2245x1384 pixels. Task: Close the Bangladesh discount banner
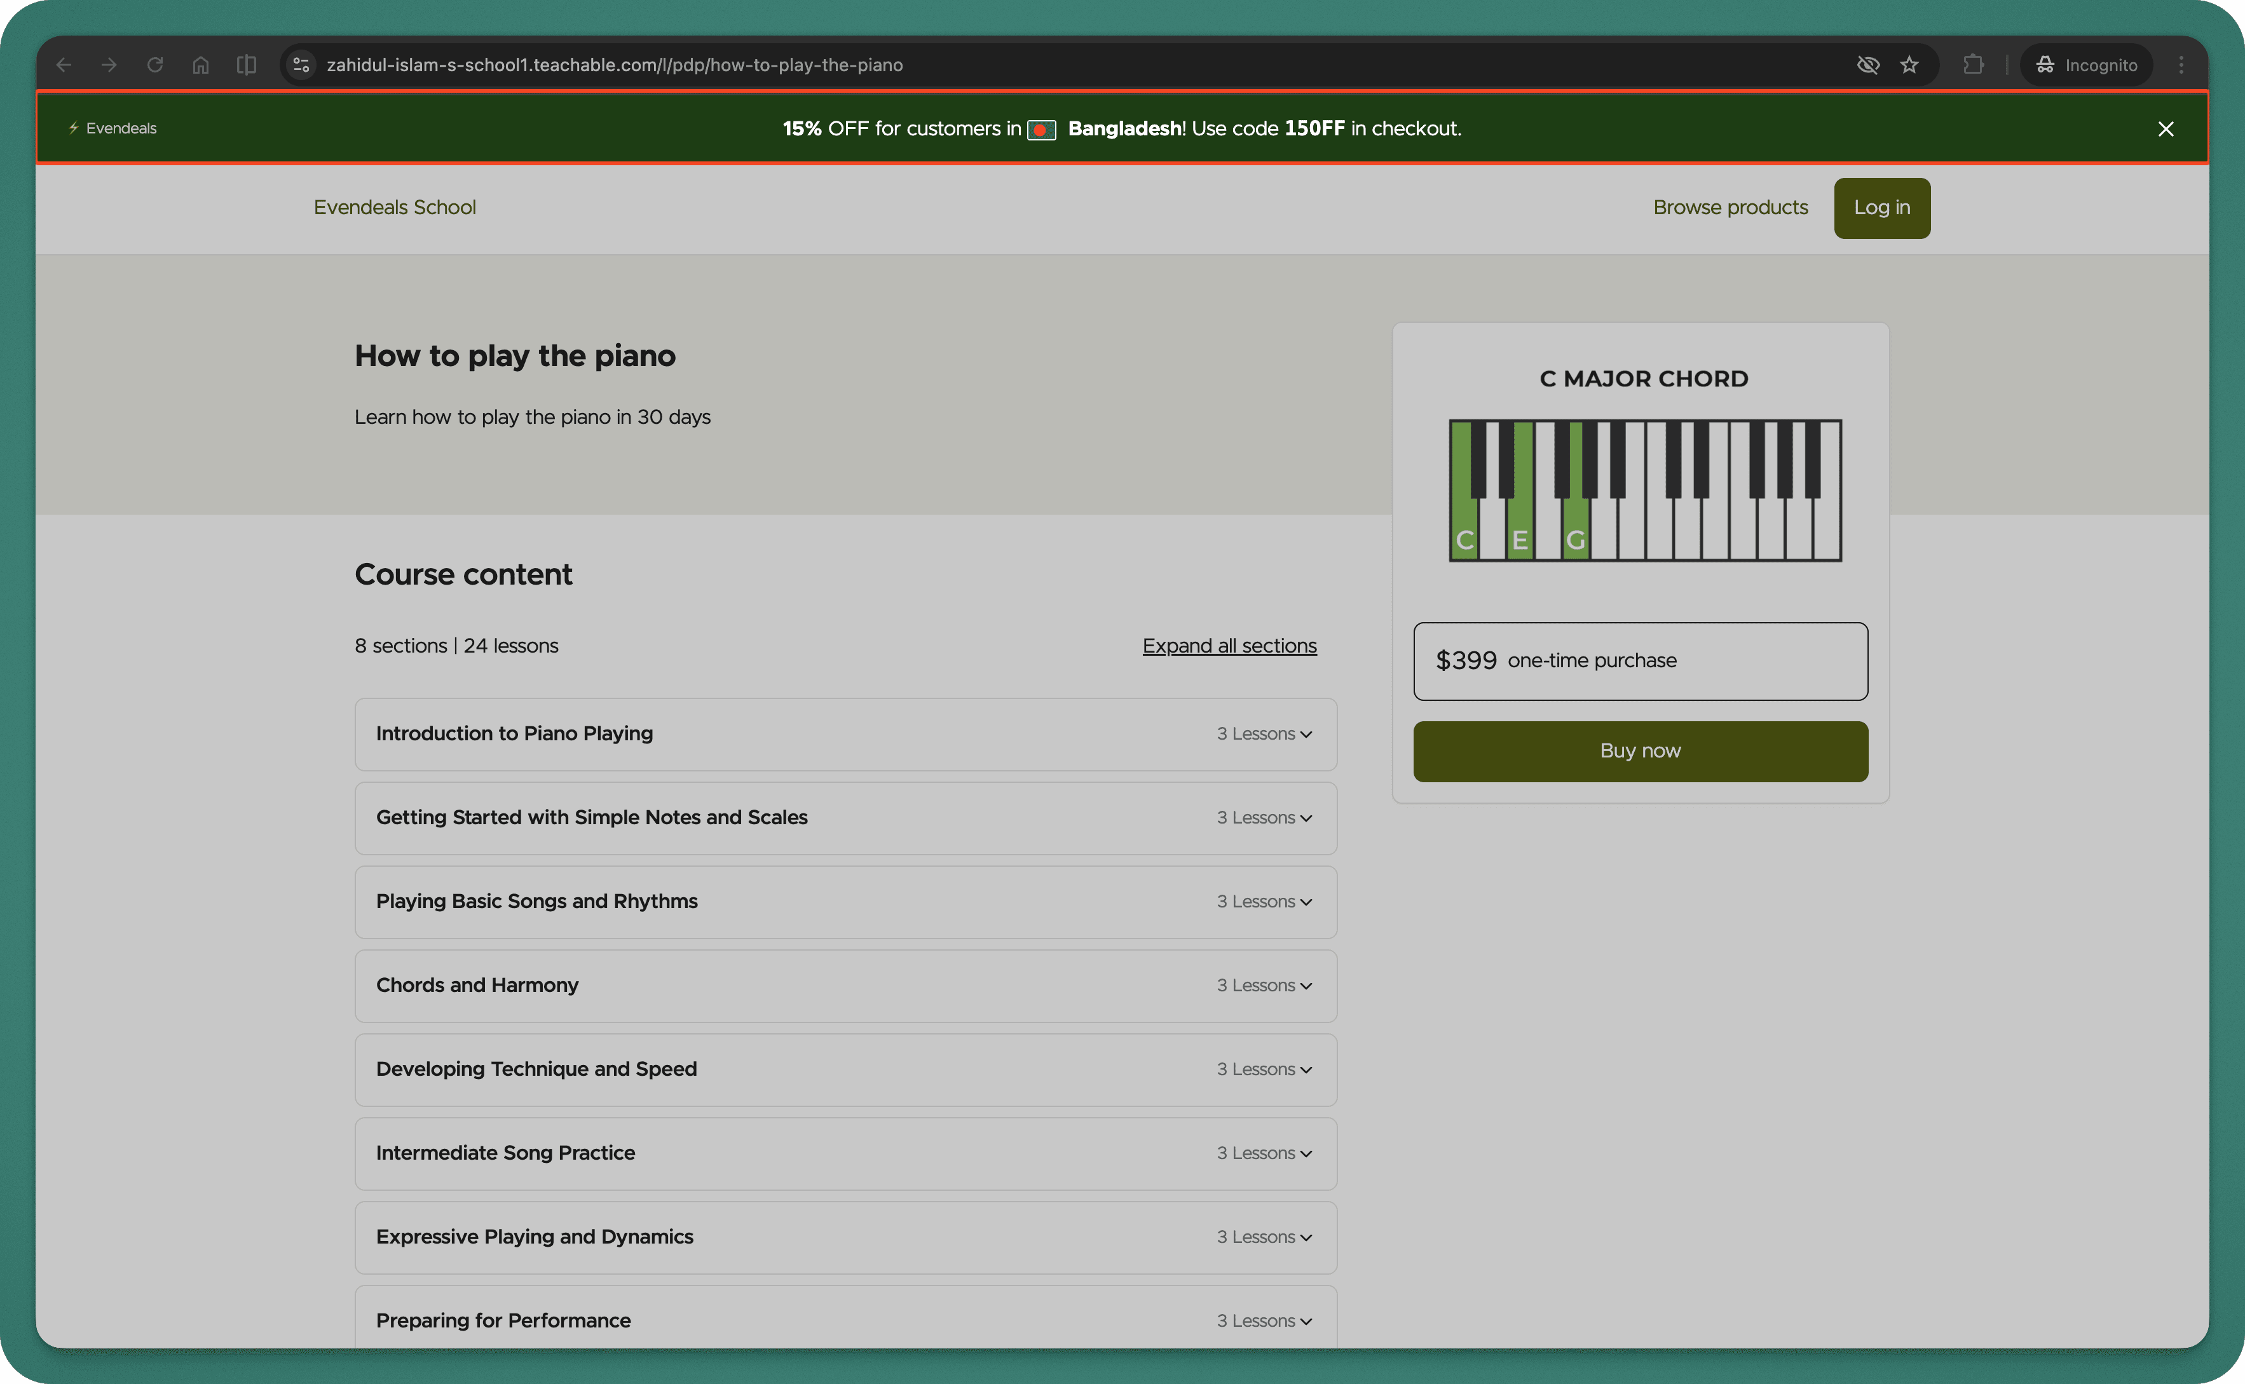(2166, 129)
